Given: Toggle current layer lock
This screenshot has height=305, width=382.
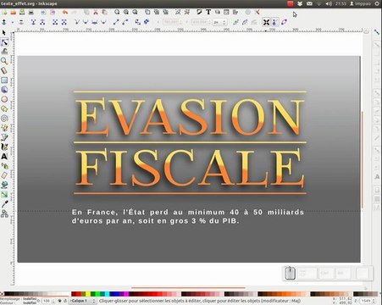Looking at the screenshot, I should pos(65,301).
